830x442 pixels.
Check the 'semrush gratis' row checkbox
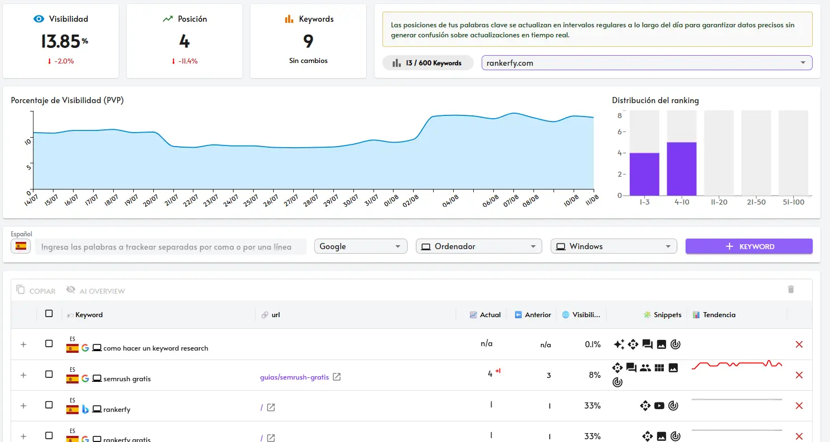(49, 375)
